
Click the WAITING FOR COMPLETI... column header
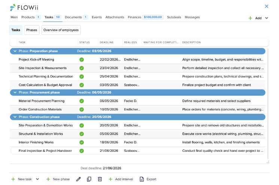(x=161, y=43)
